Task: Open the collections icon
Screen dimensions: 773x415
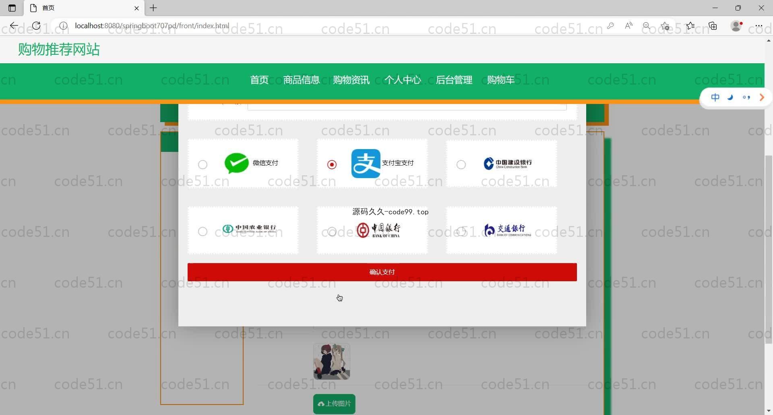Action: point(713,26)
